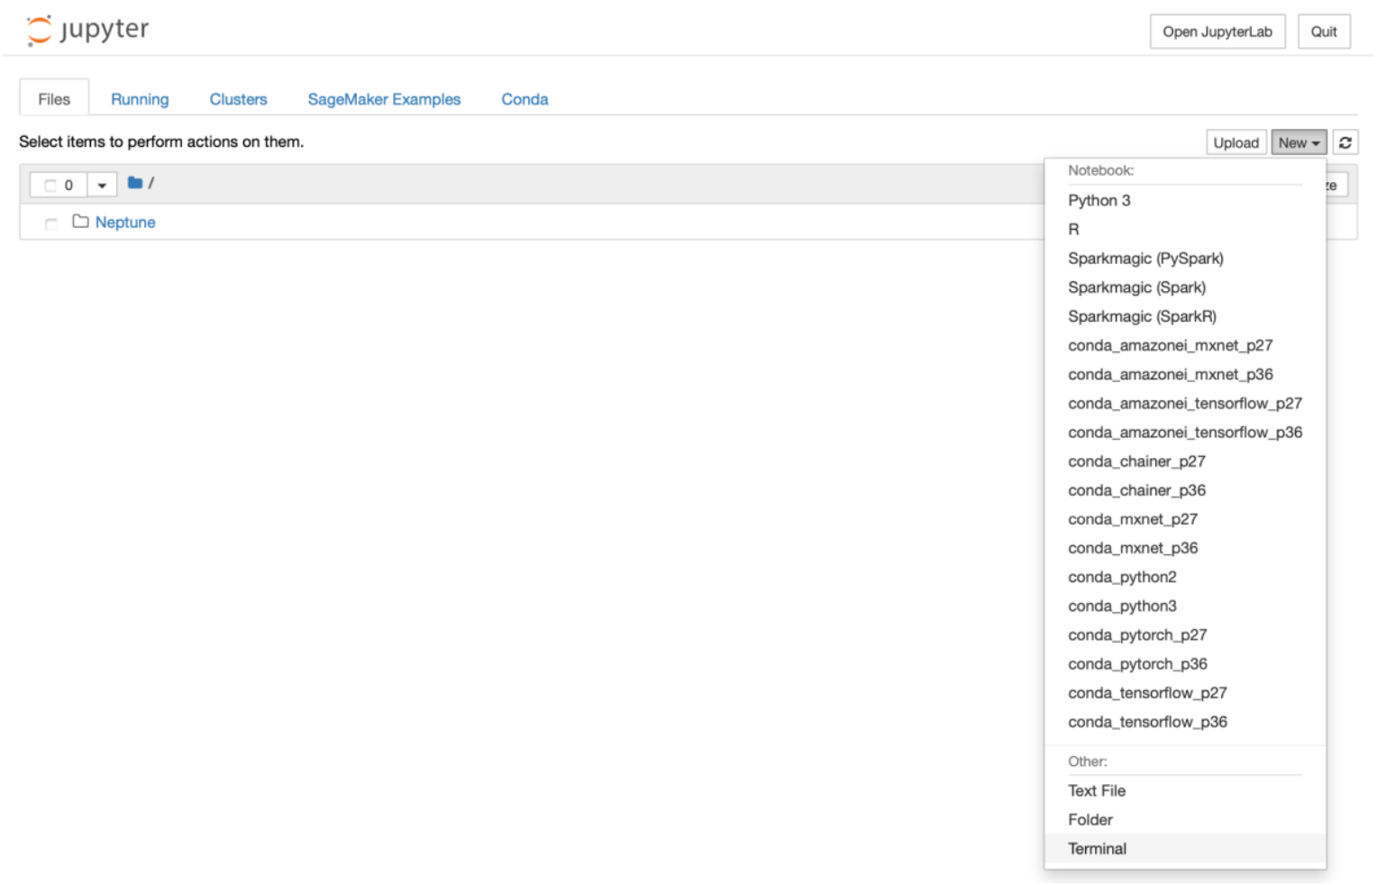
Task: Click the Upload button
Action: click(1236, 142)
